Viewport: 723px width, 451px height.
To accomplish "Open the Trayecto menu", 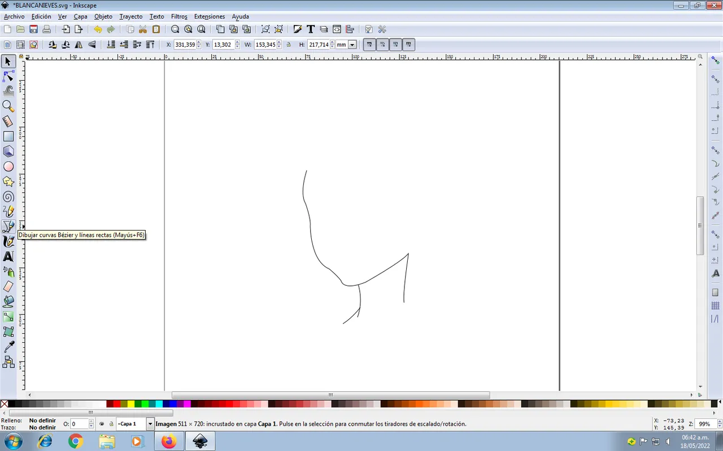I will click(x=131, y=16).
